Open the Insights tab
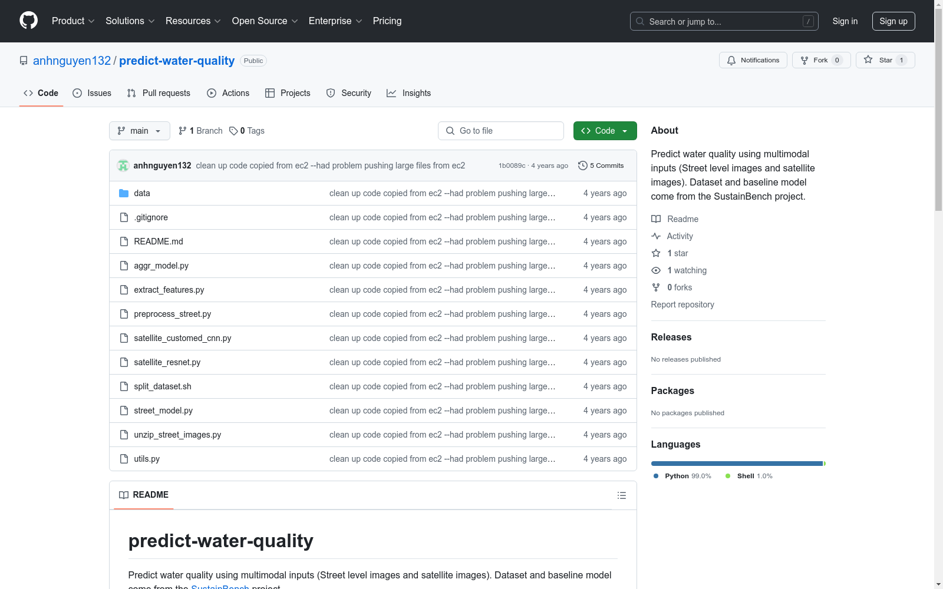This screenshot has width=943, height=589. pyautogui.click(x=408, y=92)
